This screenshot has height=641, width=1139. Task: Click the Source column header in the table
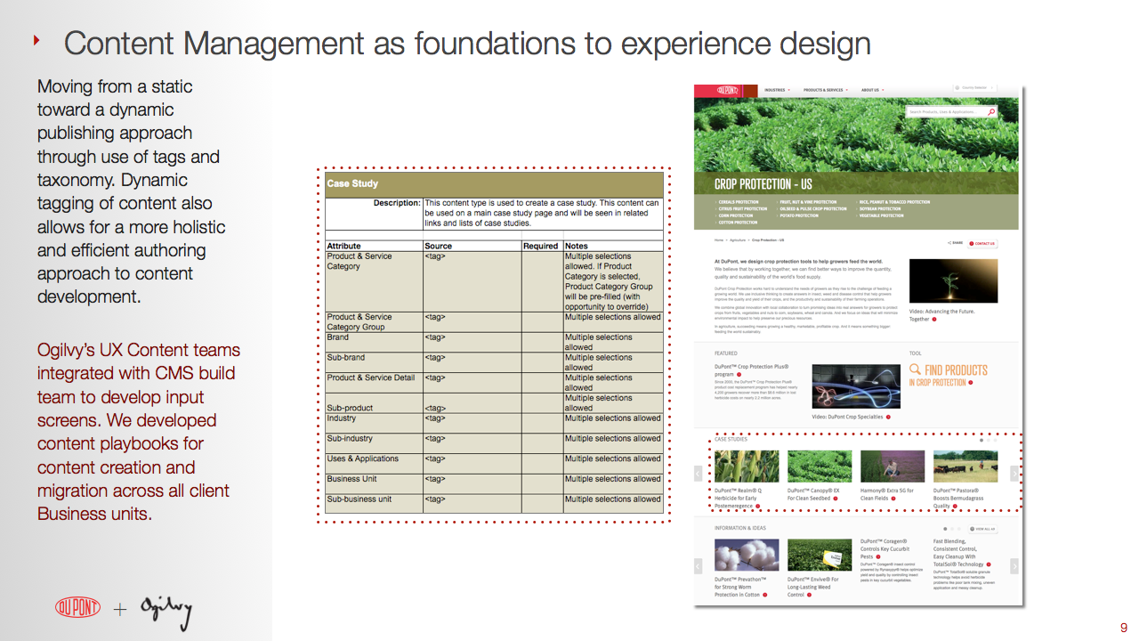473,246
